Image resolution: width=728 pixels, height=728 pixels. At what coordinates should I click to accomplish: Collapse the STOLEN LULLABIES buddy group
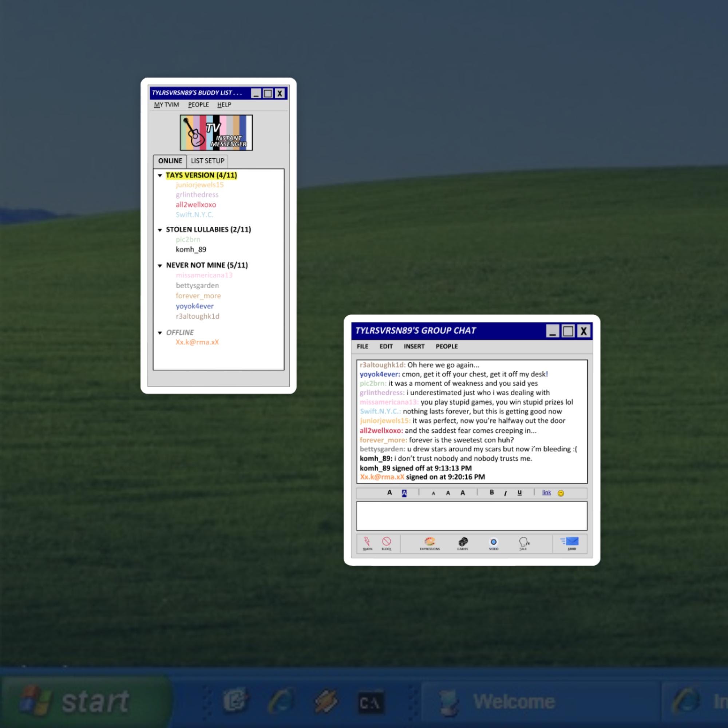coord(160,230)
